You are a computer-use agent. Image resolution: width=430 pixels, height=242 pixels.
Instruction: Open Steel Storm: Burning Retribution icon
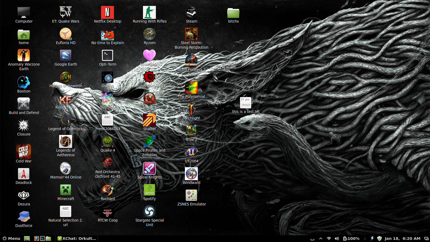(x=191, y=34)
